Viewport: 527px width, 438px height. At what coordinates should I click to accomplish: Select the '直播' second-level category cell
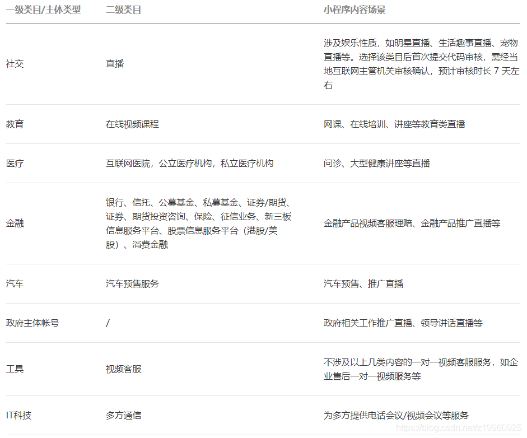click(x=115, y=63)
